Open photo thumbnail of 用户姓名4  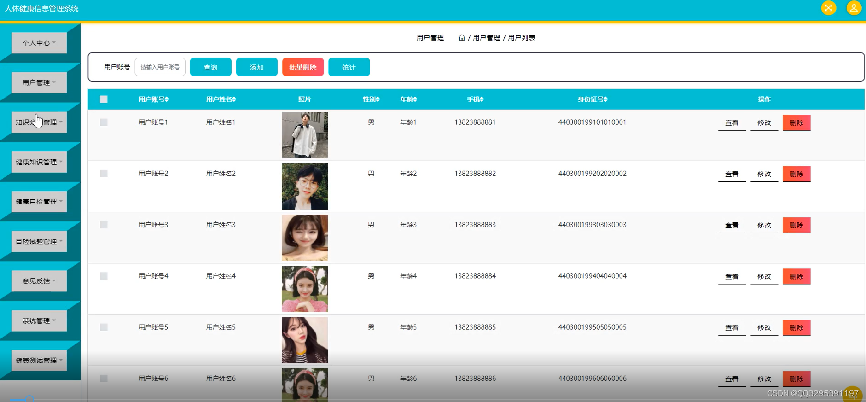coord(305,289)
